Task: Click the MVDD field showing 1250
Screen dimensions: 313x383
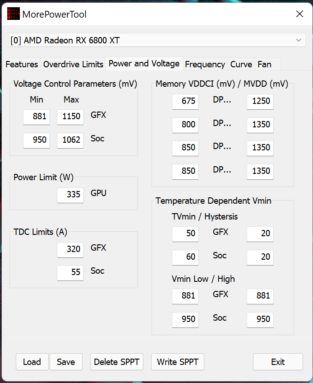Action: point(260,102)
